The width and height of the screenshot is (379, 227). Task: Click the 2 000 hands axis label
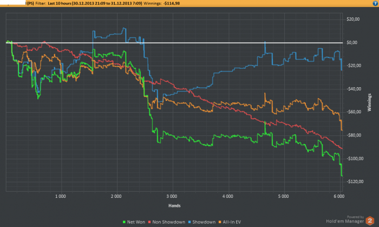click(116, 196)
